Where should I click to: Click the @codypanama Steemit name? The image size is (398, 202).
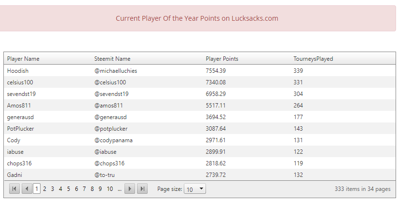point(113,140)
